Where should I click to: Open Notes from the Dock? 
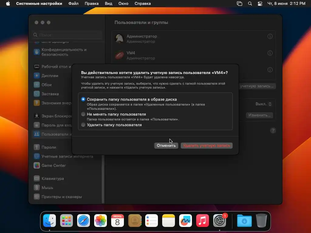(168, 221)
